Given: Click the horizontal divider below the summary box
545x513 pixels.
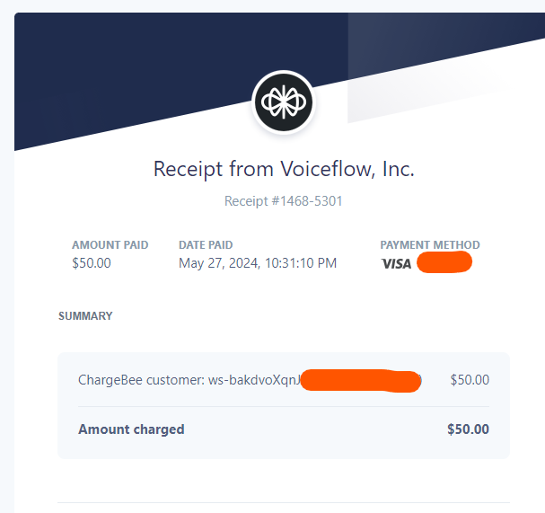Looking at the screenshot, I should click(x=284, y=502).
